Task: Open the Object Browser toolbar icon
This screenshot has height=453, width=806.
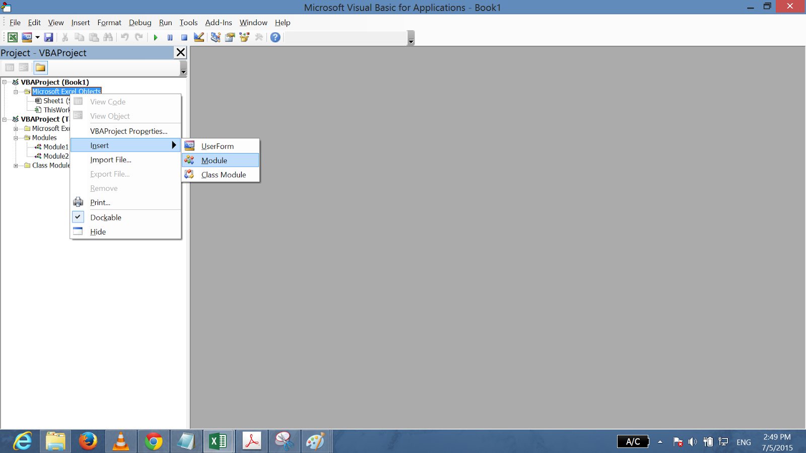Action: (x=245, y=37)
